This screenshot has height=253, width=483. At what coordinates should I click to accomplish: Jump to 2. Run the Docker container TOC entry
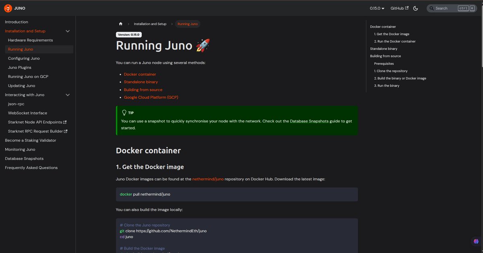click(395, 41)
